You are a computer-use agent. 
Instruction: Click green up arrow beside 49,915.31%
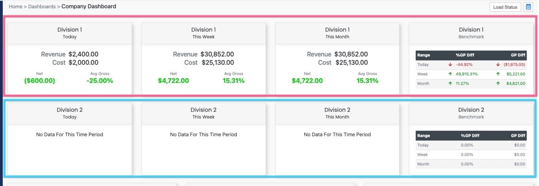tap(450, 74)
